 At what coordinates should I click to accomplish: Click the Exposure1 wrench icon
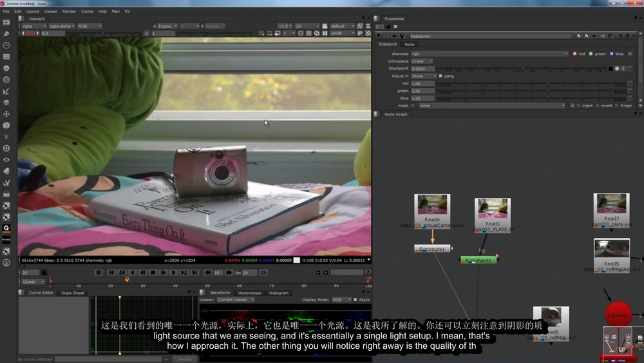(402, 36)
